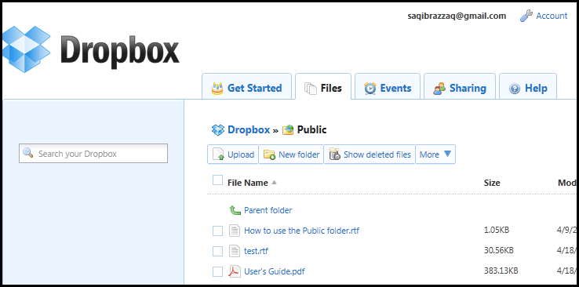The height and width of the screenshot is (287, 579).
Task: Click the Show deleted files icon
Action: point(334,154)
